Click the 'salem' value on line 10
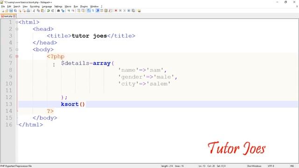The width and height of the screenshot is (299, 168). point(158,84)
